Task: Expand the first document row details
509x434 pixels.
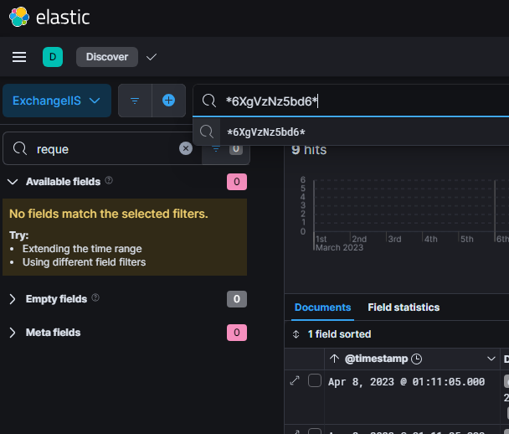Action: coord(295,381)
